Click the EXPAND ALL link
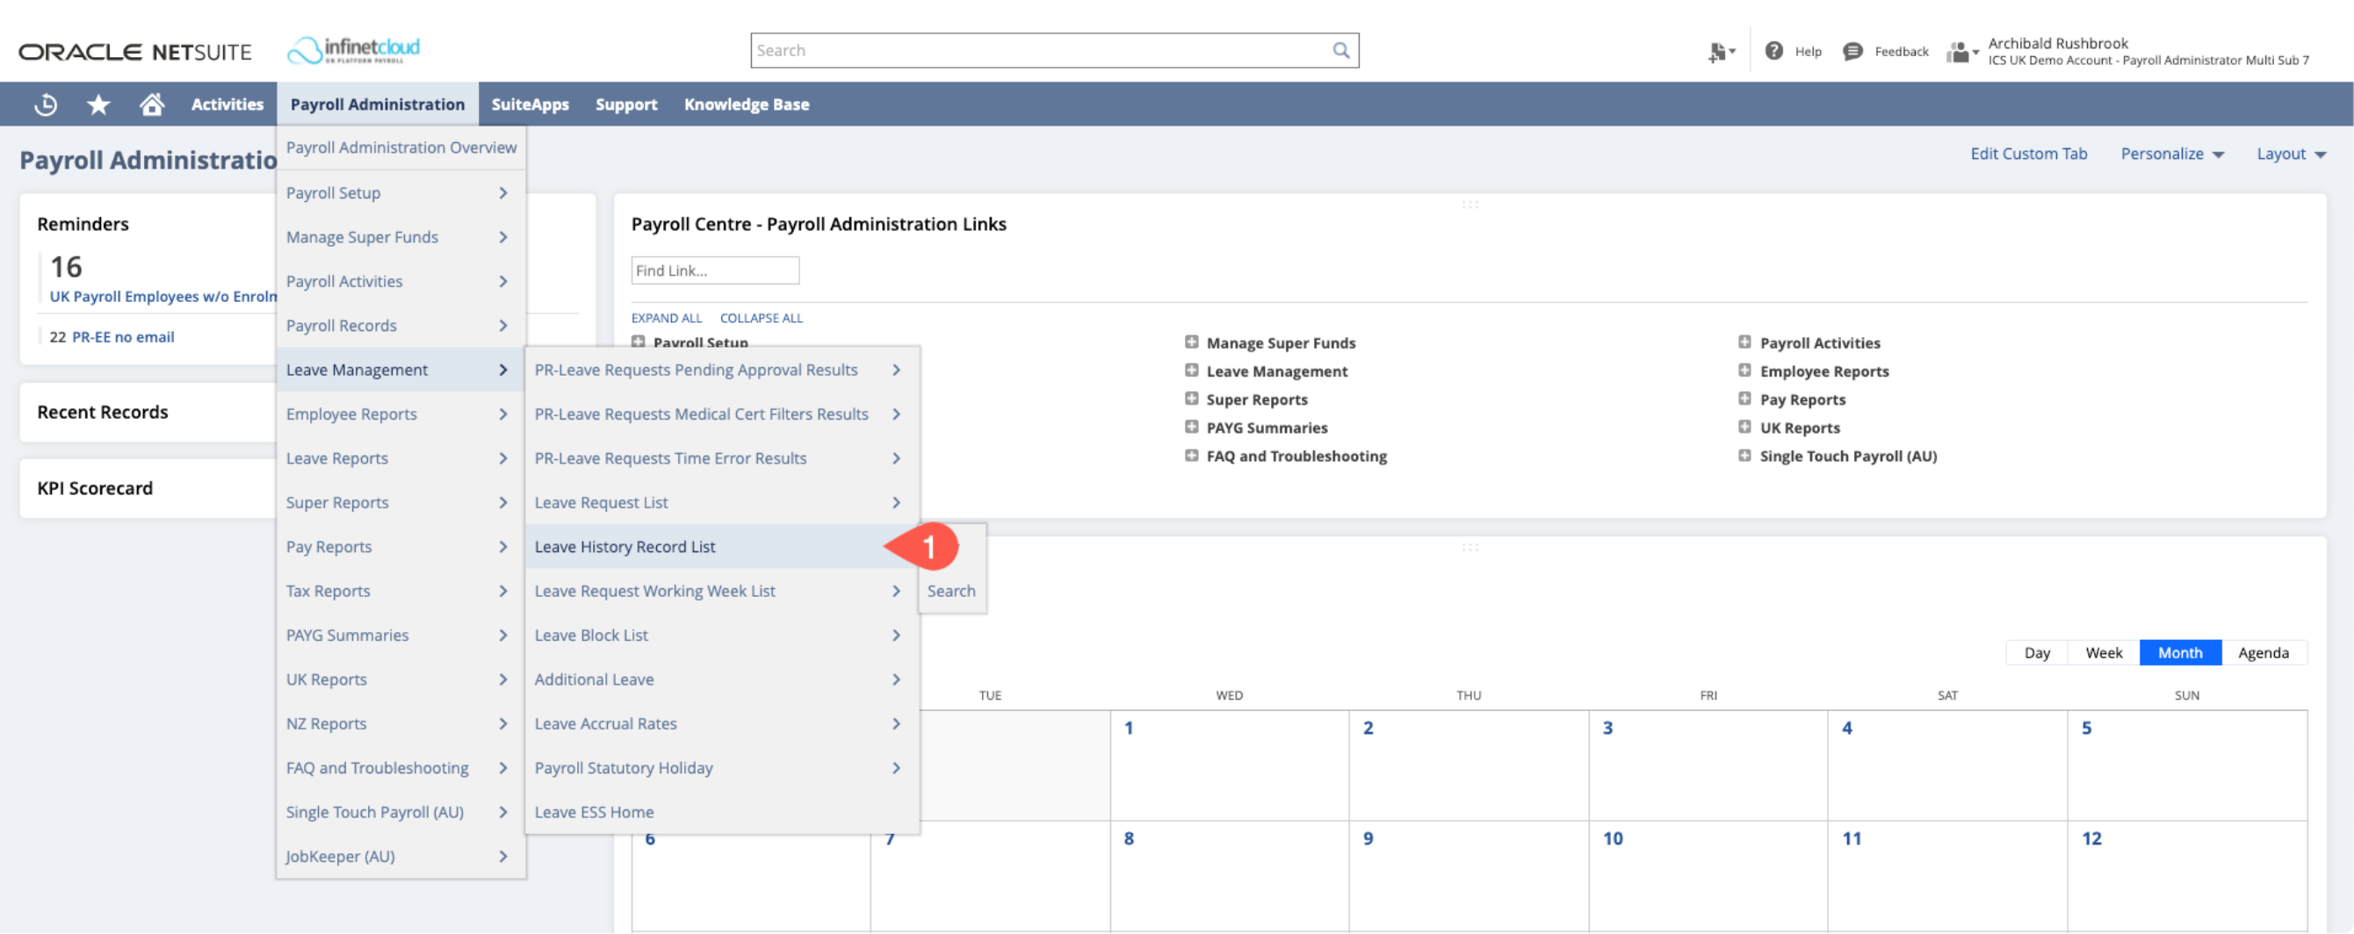 [x=666, y=318]
